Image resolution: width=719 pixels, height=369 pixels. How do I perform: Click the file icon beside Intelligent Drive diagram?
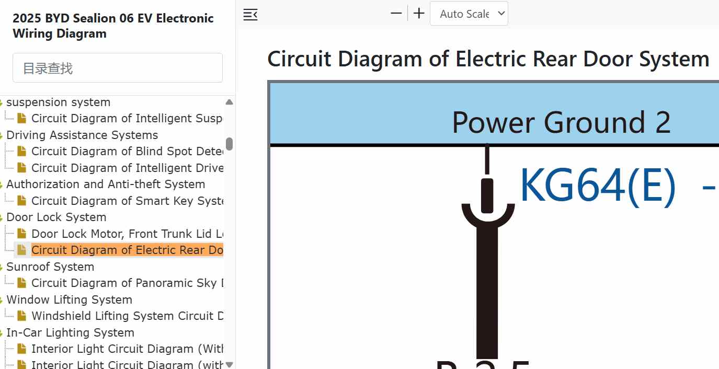(21, 168)
